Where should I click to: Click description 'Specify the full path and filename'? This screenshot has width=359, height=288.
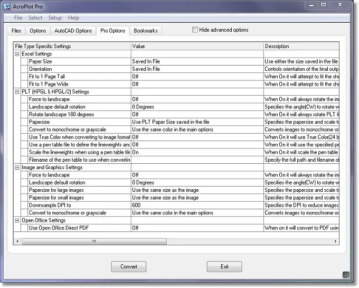pos(301,160)
